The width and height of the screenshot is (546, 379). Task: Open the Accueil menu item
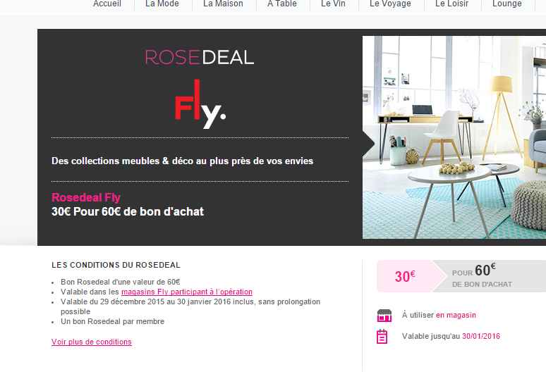coord(107,4)
